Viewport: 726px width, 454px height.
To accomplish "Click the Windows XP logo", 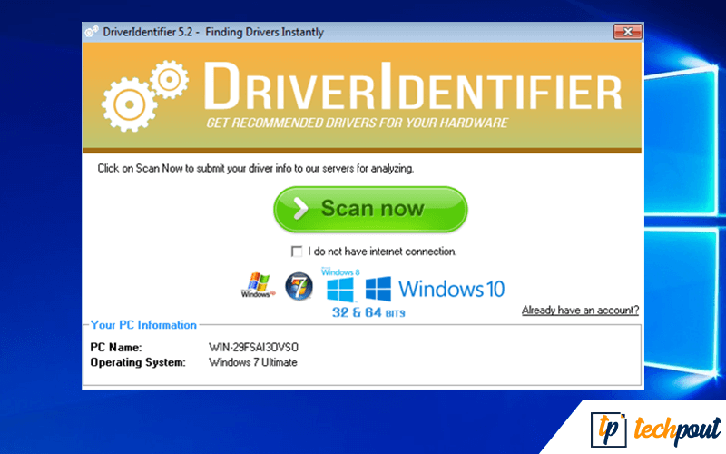I will 258,286.
